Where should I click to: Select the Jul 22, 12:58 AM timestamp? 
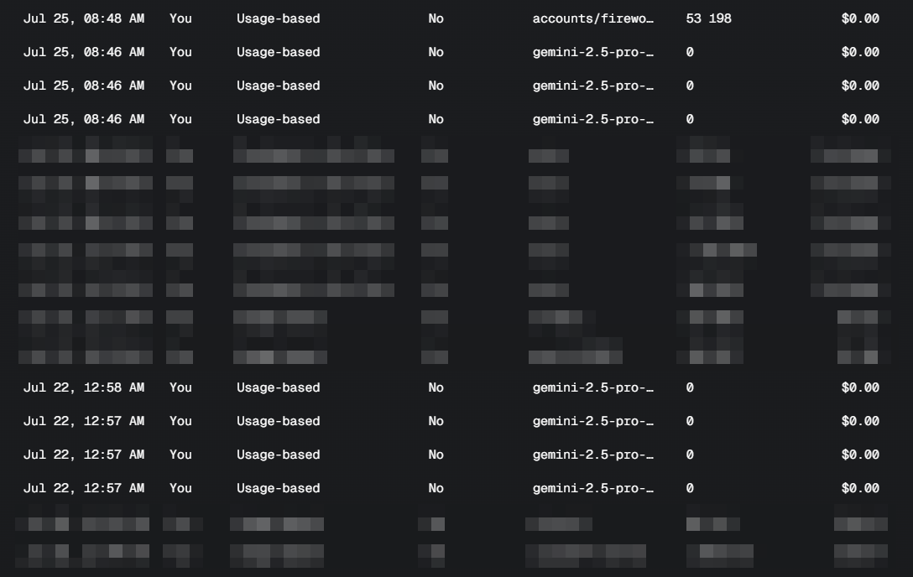tap(84, 387)
